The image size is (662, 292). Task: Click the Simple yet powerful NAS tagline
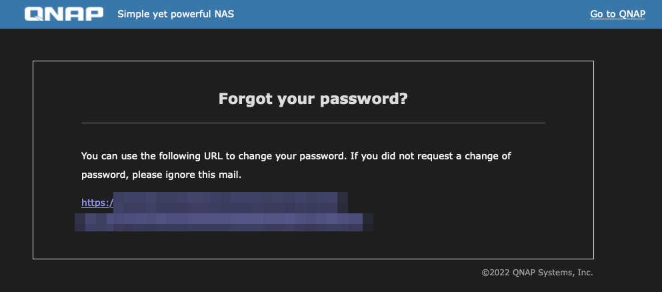pyautogui.click(x=176, y=14)
